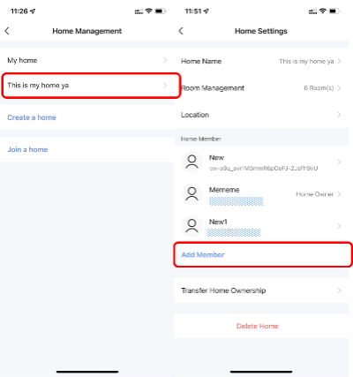
Task: Tap the avatar icon of member New1
Action: (192, 226)
